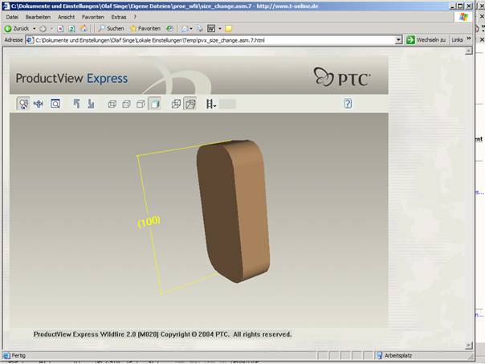Switch to shaded display mode
Image resolution: width=485 pixels, height=364 pixels.
(155, 104)
